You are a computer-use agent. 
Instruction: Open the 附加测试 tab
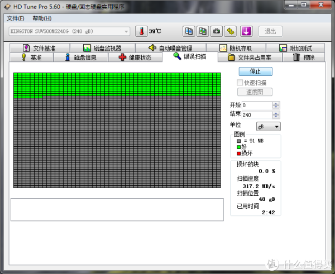click(295, 48)
